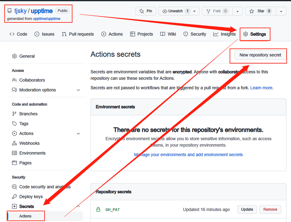This screenshot has height=222, width=291.
Task: Open the upptime repository name link
Action: pyautogui.click(x=42, y=11)
